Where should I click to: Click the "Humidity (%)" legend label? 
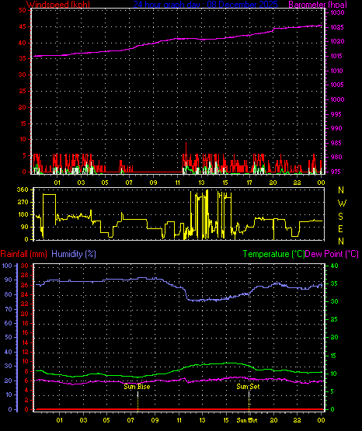coord(74,254)
